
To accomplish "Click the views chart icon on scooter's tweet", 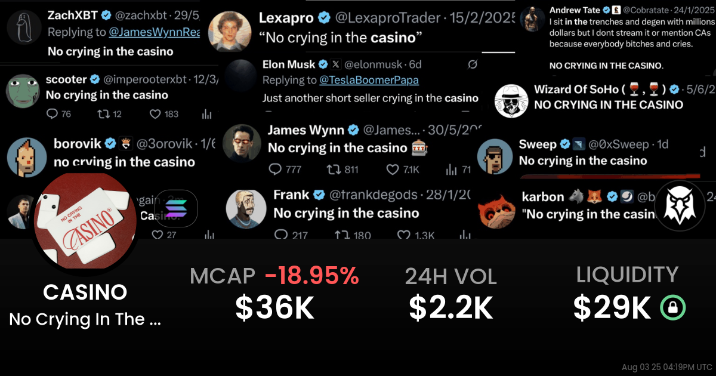I will point(208,114).
